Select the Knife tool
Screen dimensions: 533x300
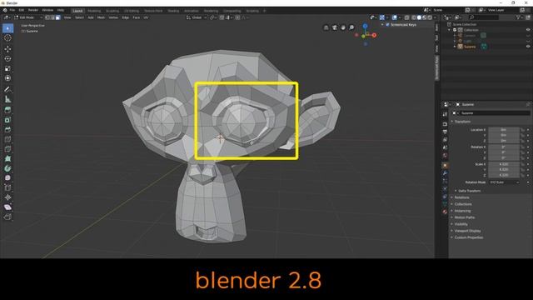[7, 149]
